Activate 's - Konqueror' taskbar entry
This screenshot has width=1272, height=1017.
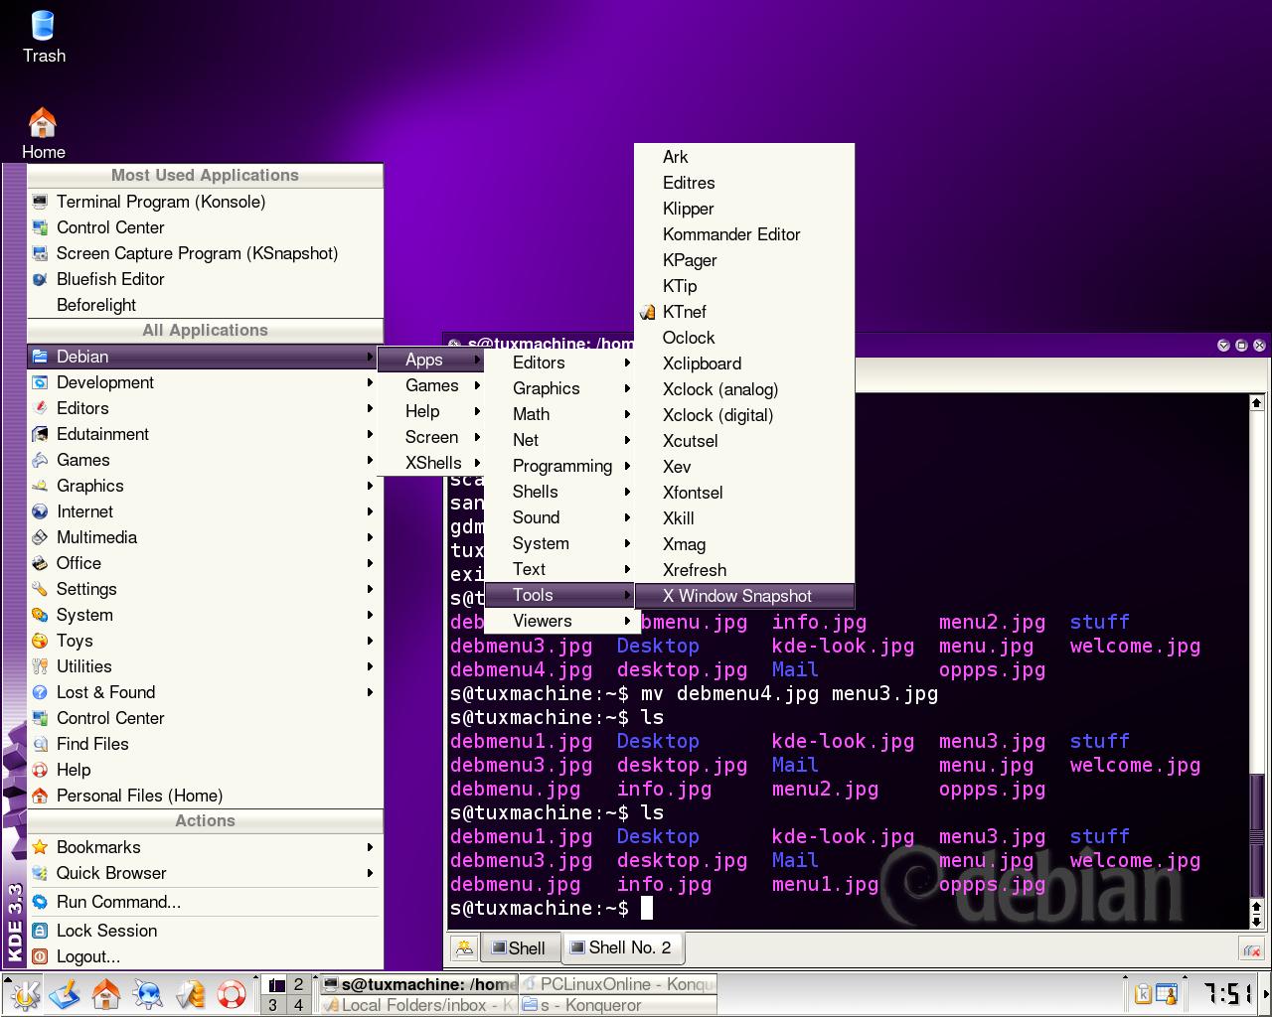(x=617, y=1005)
